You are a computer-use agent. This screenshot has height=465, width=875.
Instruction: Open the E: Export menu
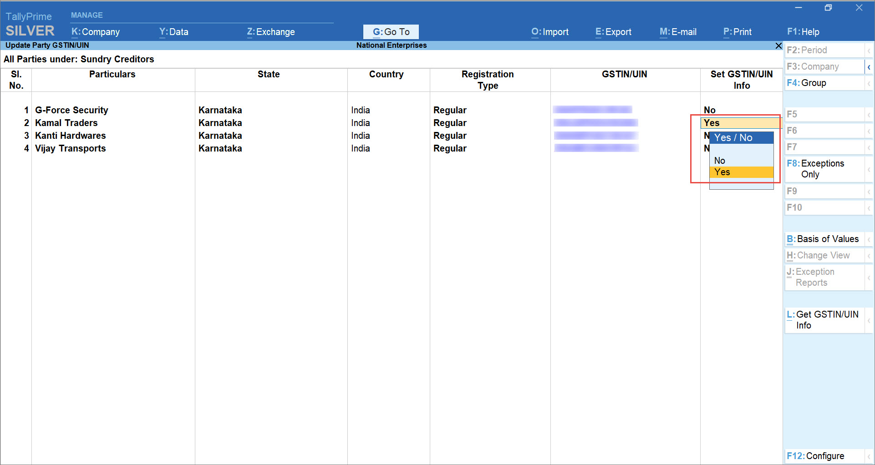pyautogui.click(x=613, y=32)
